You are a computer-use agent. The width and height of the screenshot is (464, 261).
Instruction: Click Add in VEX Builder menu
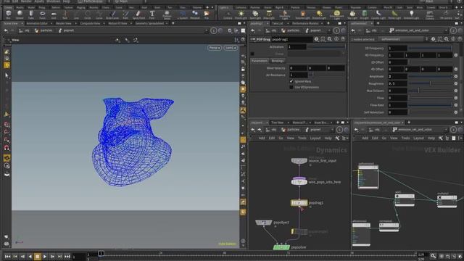[365, 138]
